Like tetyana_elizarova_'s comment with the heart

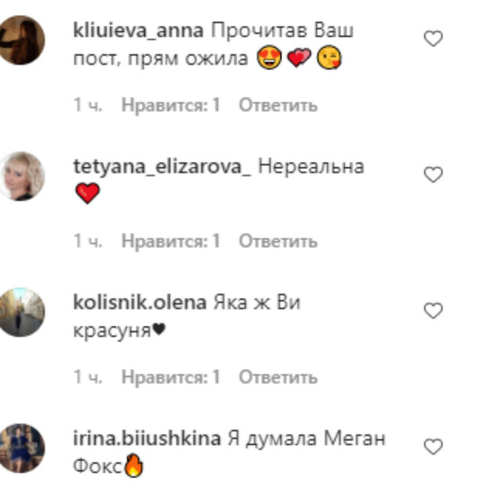tap(433, 175)
